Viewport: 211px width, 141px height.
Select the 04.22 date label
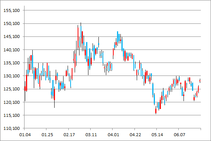(135, 135)
